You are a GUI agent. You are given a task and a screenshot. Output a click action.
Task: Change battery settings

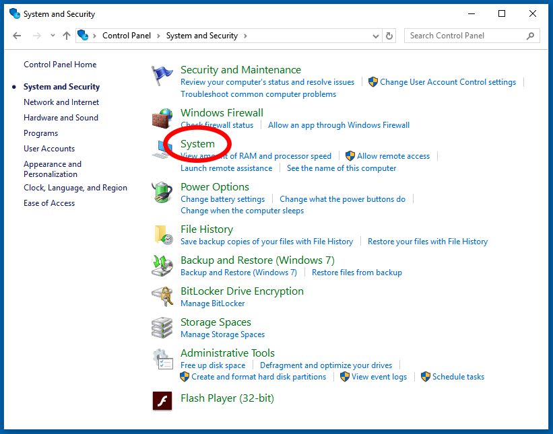[223, 199]
